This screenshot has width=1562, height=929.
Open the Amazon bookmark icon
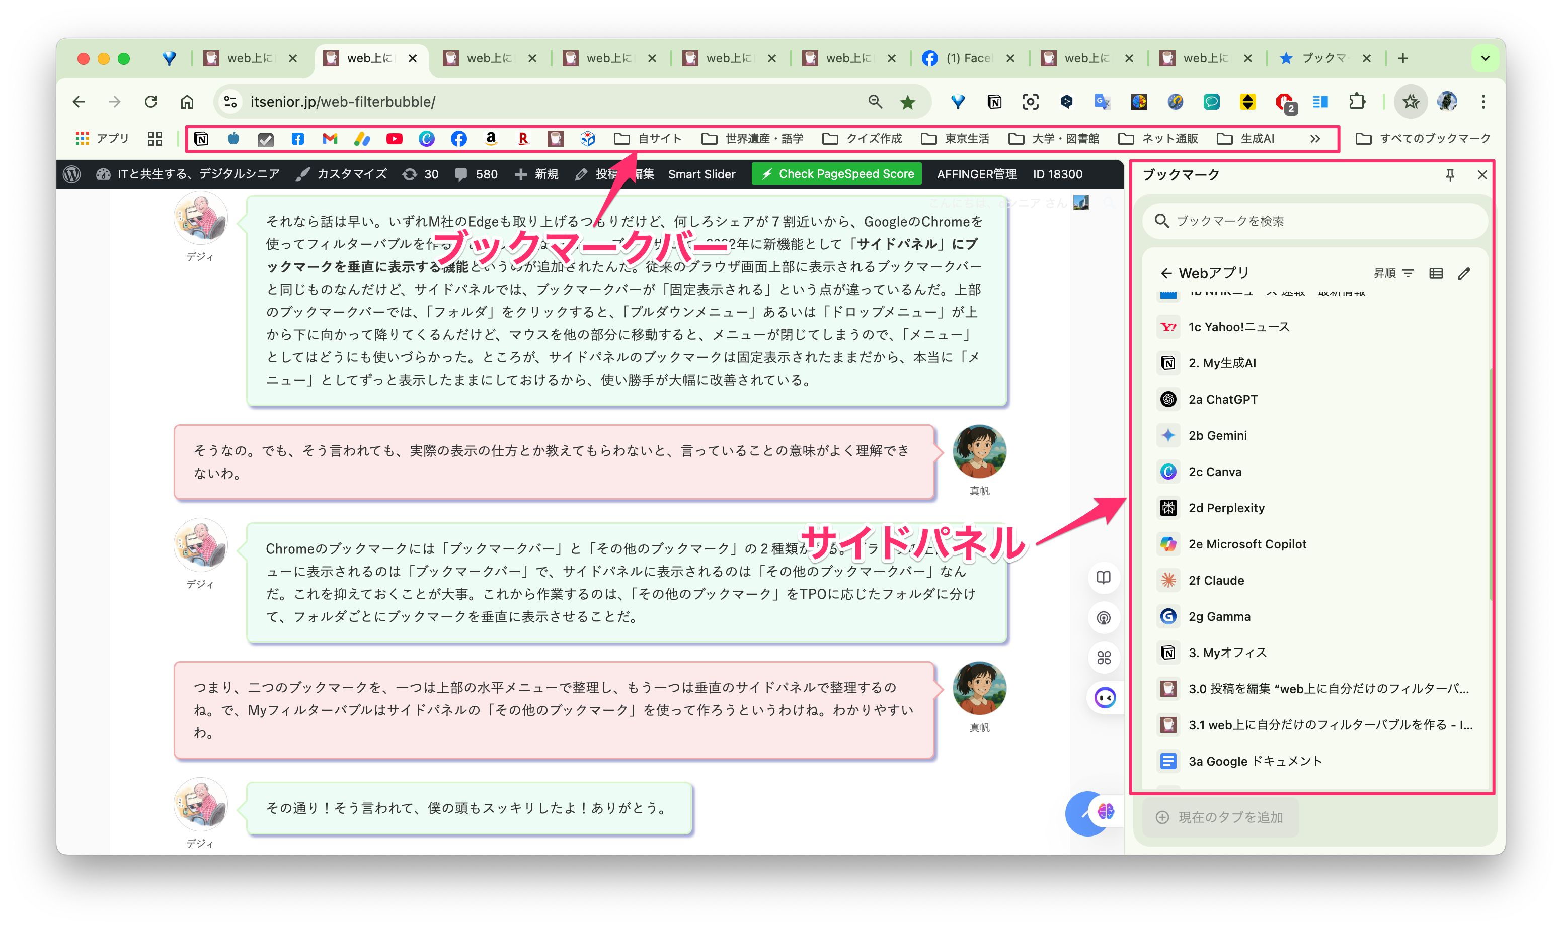click(491, 138)
